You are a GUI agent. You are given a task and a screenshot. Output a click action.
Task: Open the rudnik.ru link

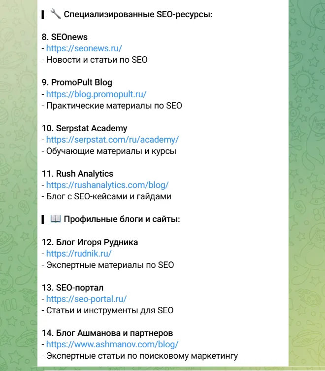point(79,254)
